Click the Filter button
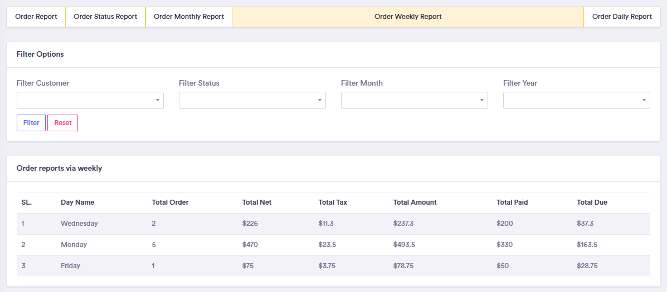 pyautogui.click(x=31, y=123)
